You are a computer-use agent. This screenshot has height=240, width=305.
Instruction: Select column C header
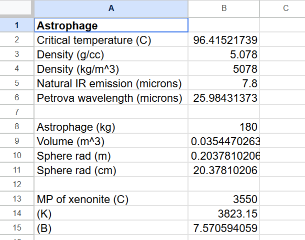[282, 8]
